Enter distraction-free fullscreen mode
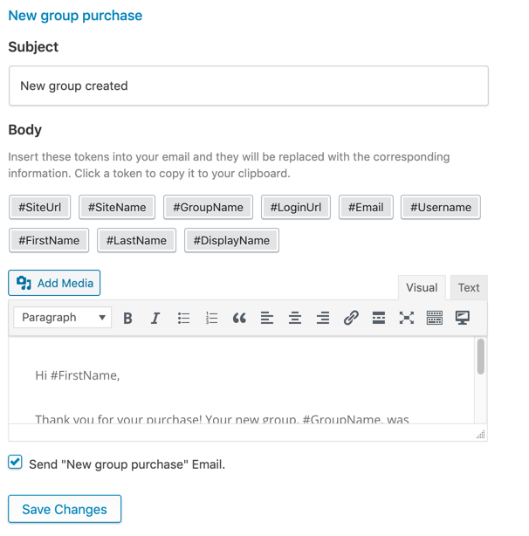The height and width of the screenshot is (536, 529). 407,318
